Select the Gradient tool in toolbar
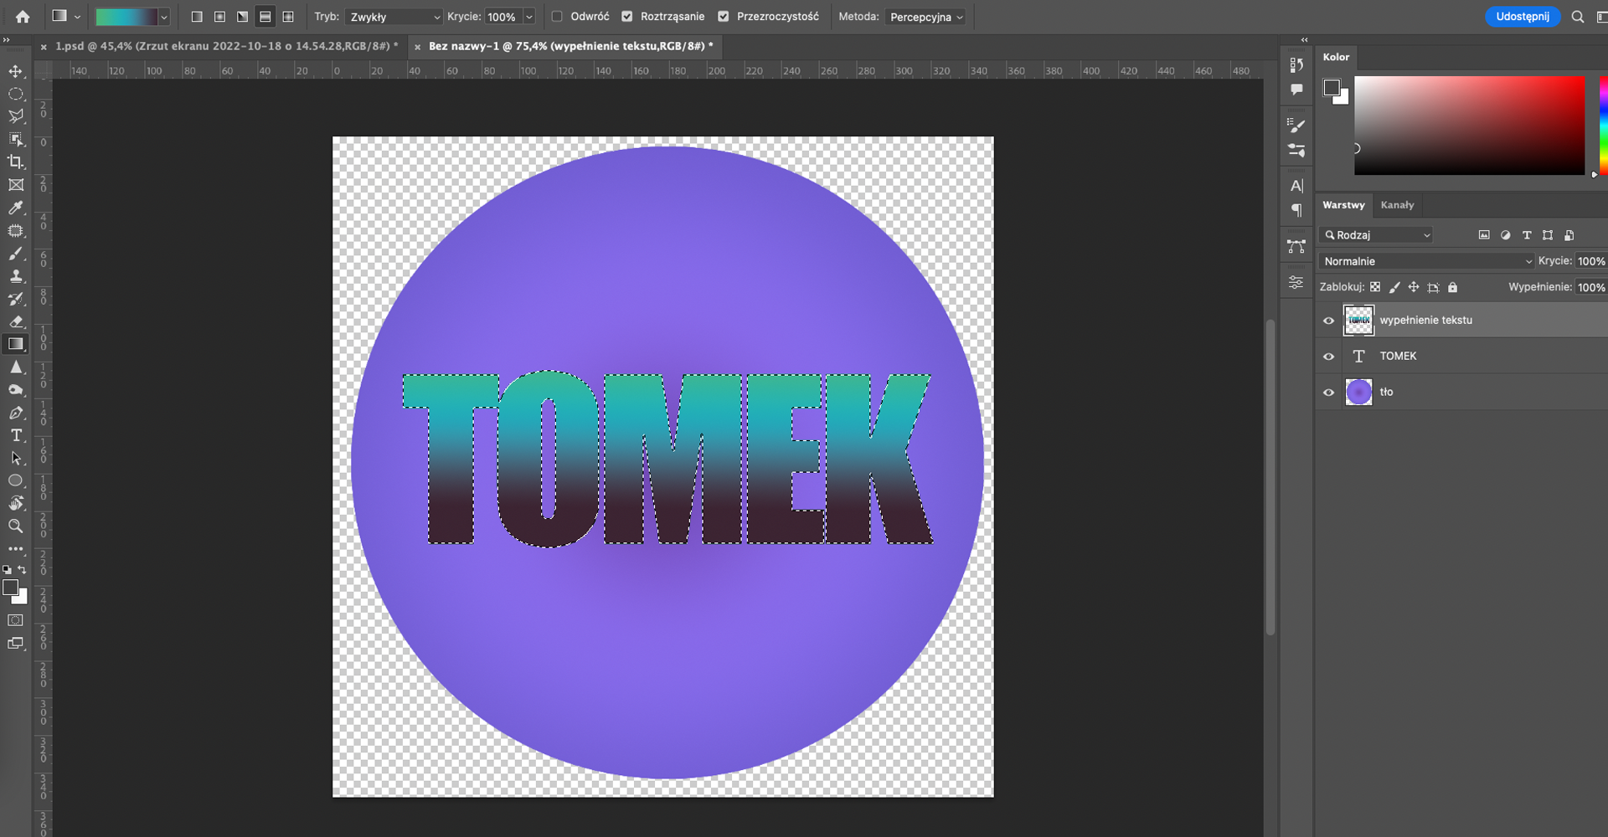Image resolution: width=1608 pixels, height=837 pixels. coord(16,344)
